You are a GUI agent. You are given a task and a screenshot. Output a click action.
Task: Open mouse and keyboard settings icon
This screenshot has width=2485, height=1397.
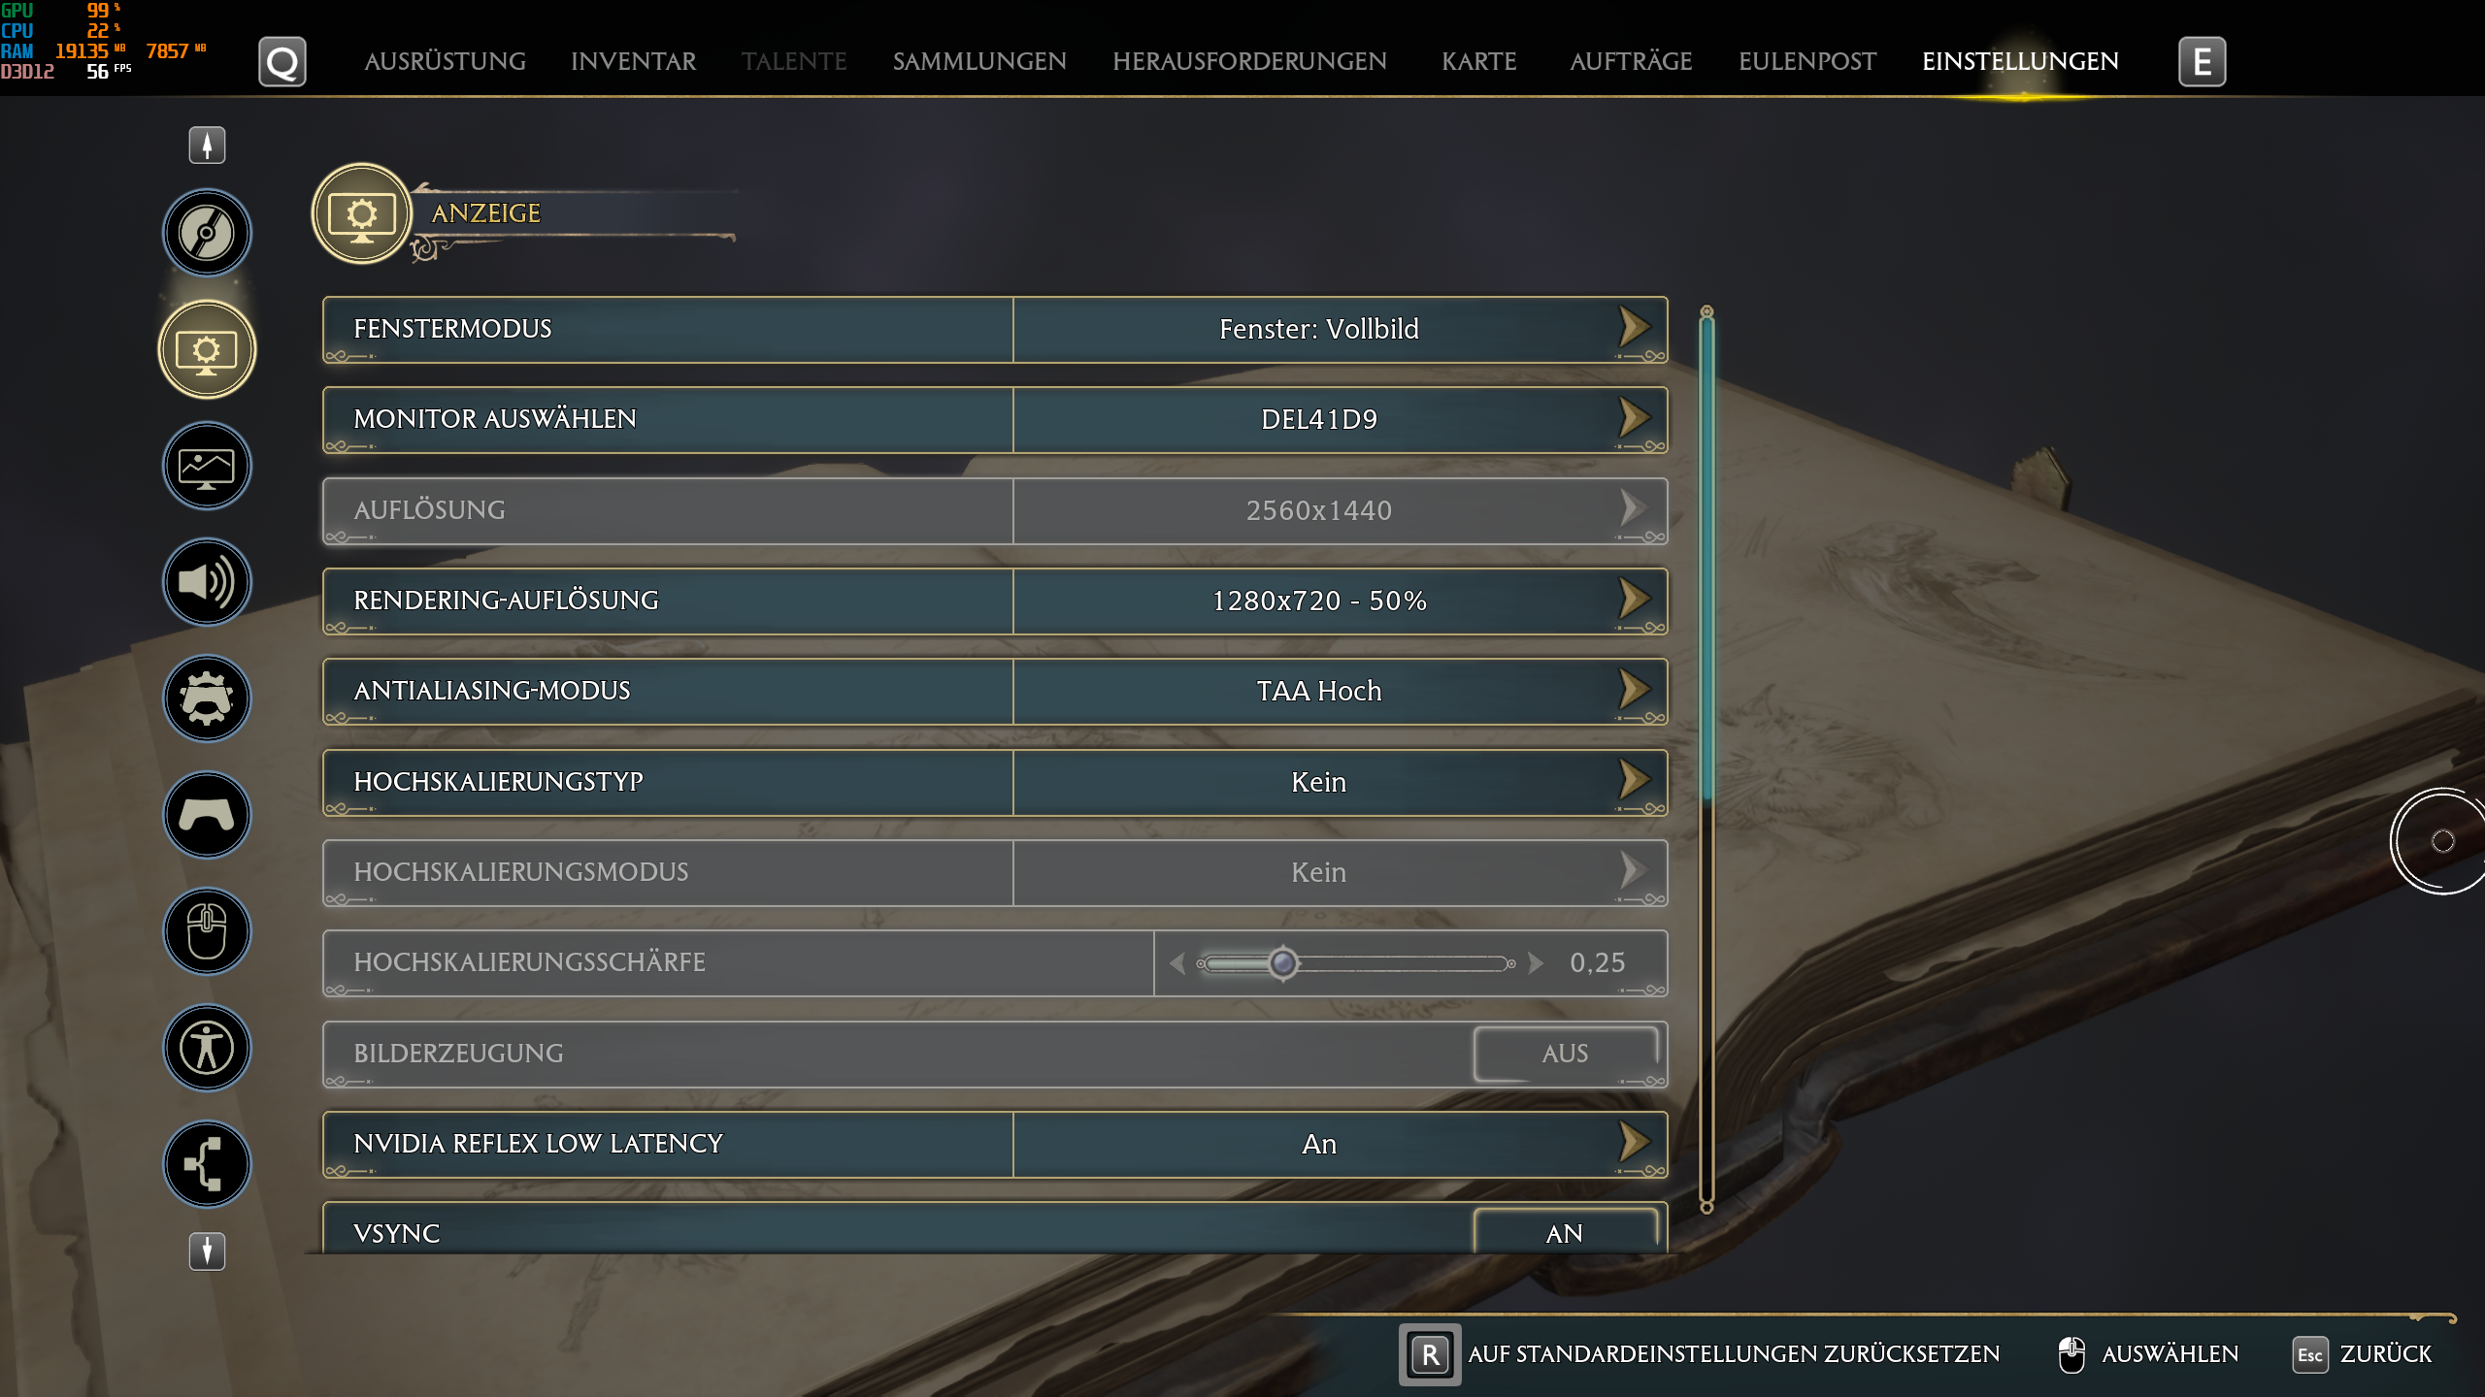click(207, 931)
